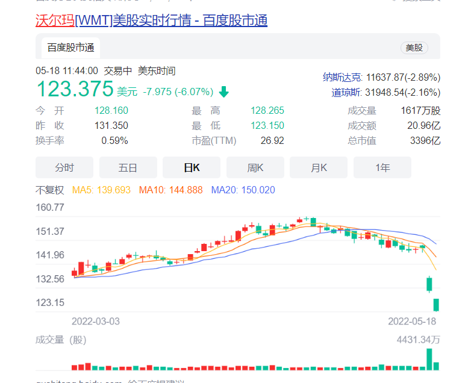
Task: Click the current price 123.375
Action: [x=75, y=89]
